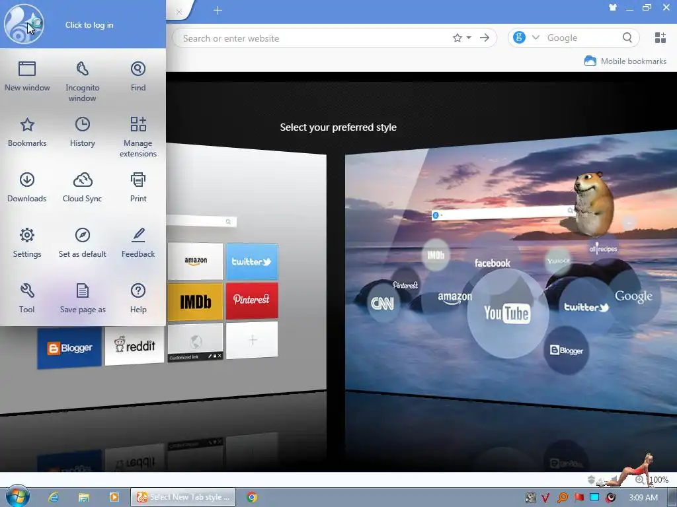Expand the bookmark star dropdown arrow
The width and height of the screenshot is (677, 507).
click(x=469, y=38)
